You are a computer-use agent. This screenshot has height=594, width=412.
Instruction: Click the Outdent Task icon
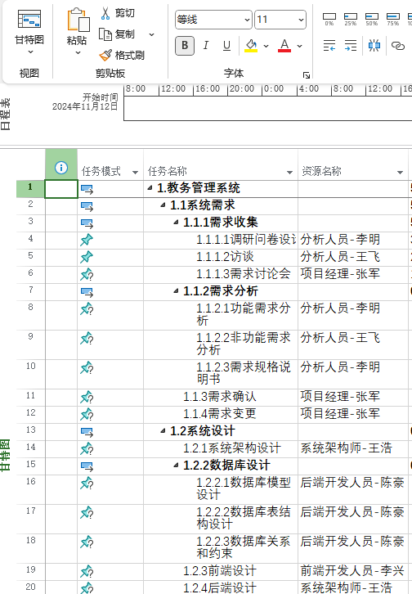coord(329,46)
